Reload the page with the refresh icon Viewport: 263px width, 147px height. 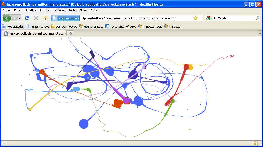point(27,18)
